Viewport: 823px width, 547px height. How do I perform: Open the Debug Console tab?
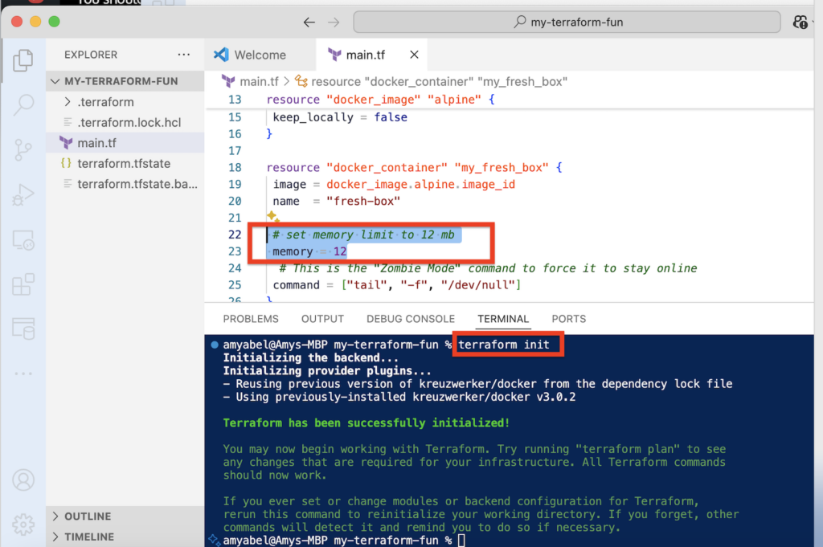pyautogui.click(x=410, y=319)
